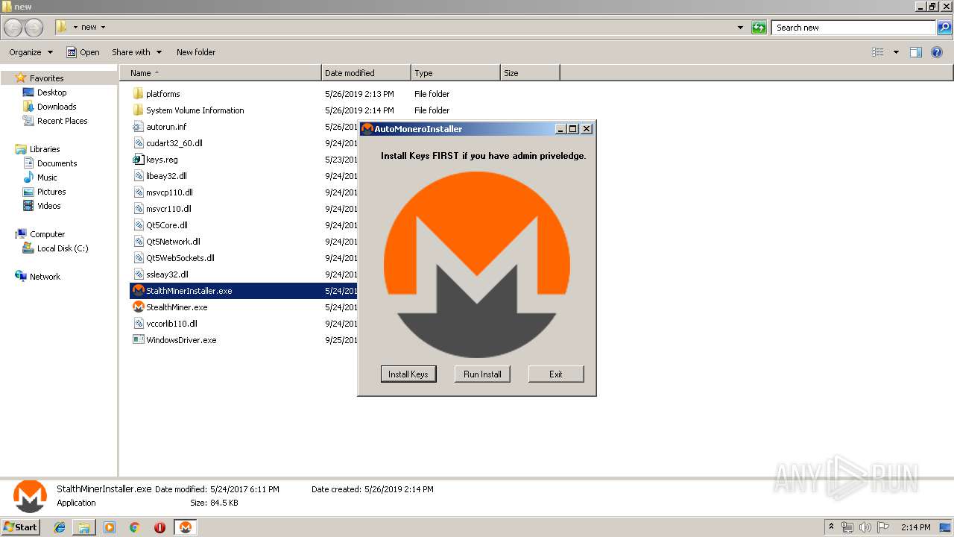Open Windows Media Player from the taskbar
Screen dimensions: 954x537
110,527
